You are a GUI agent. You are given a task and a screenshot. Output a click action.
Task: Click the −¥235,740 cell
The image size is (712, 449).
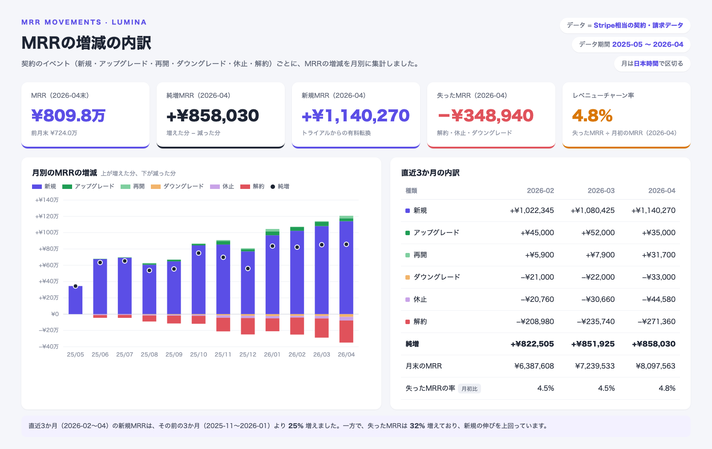click(x=596, y=322)
